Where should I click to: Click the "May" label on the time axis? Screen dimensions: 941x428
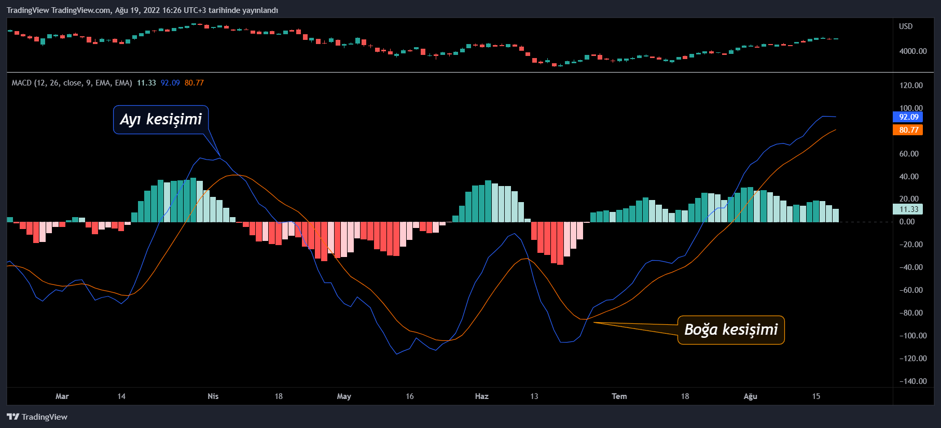pyautogui.click(x=344, y=396)
